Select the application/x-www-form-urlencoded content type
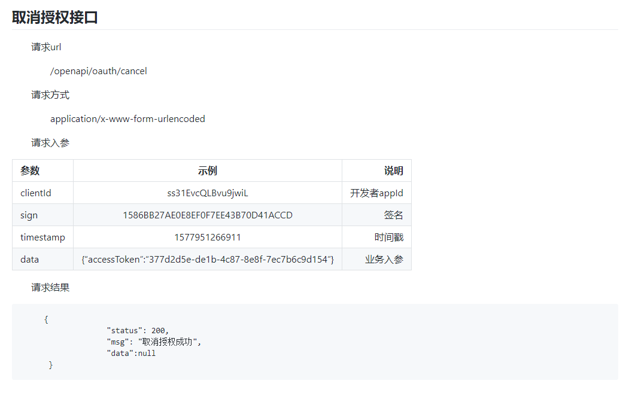This screenshot has width=629, height=402. 127,118
